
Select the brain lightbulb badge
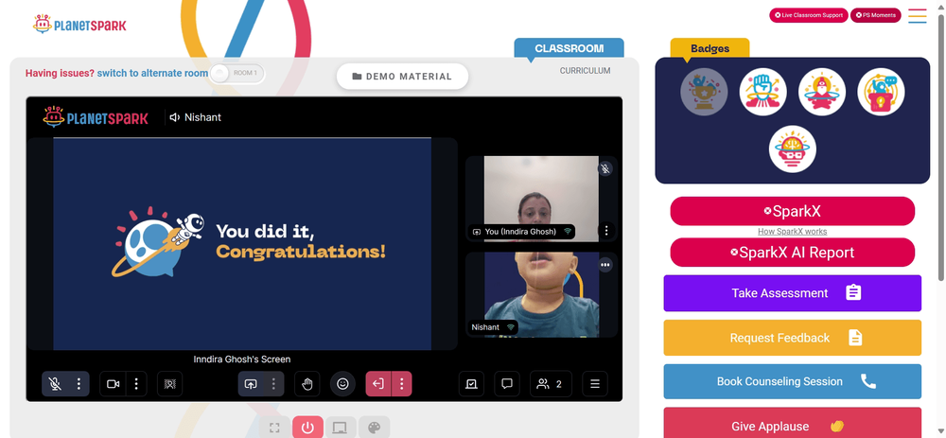pyautogui.click(x=793, y=149)
